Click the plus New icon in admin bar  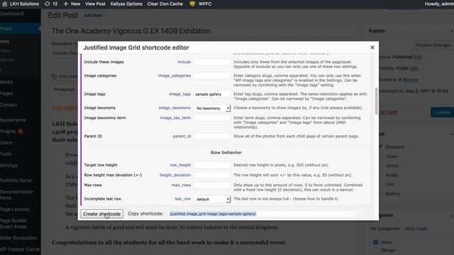pyautogui.click(x=66, y=4)
